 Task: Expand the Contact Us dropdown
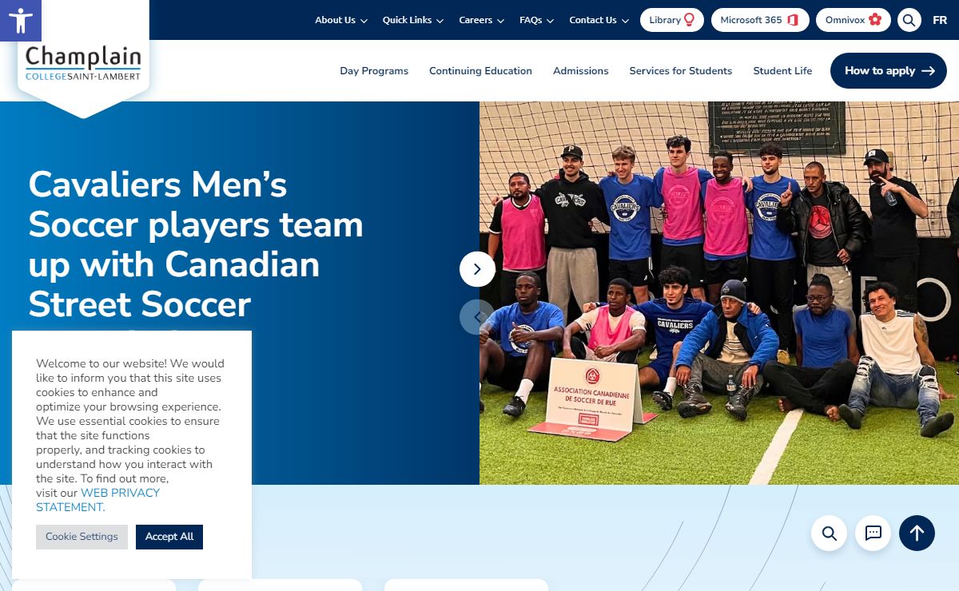[599, 20]
